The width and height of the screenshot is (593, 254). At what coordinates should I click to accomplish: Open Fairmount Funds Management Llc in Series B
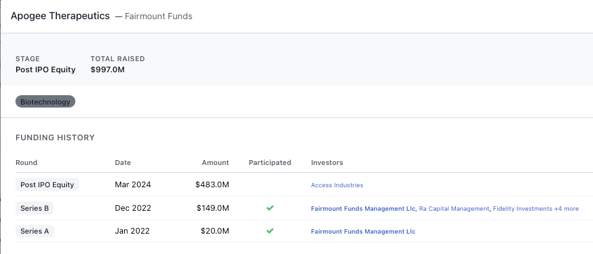(363, 208)
